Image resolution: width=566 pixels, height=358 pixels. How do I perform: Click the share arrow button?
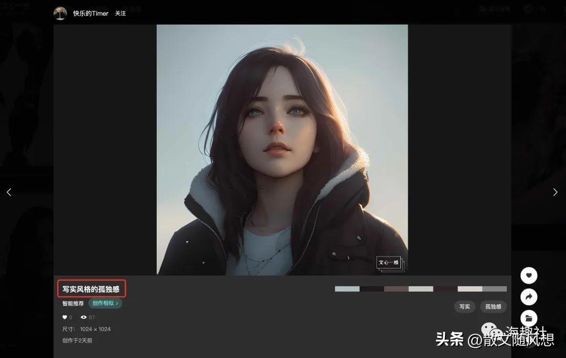coord(529,297)
